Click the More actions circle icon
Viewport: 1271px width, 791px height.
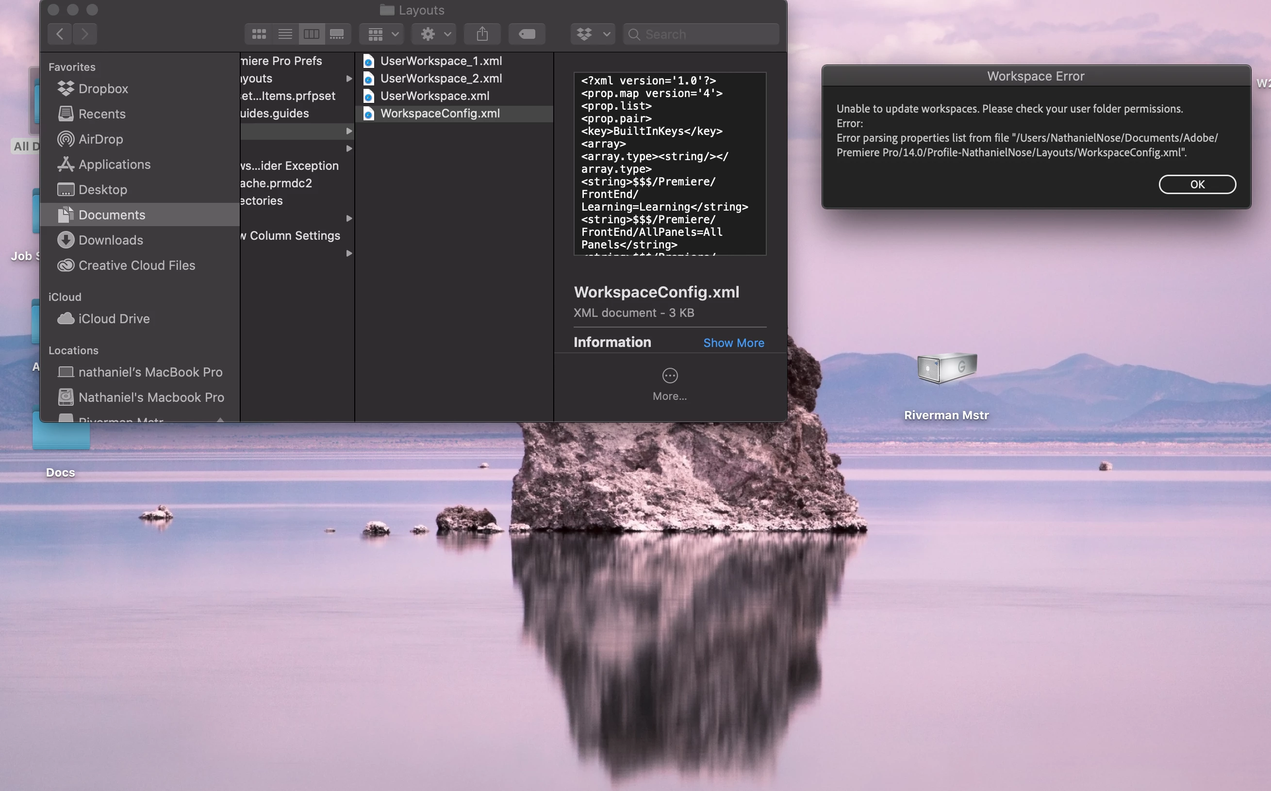670,376
